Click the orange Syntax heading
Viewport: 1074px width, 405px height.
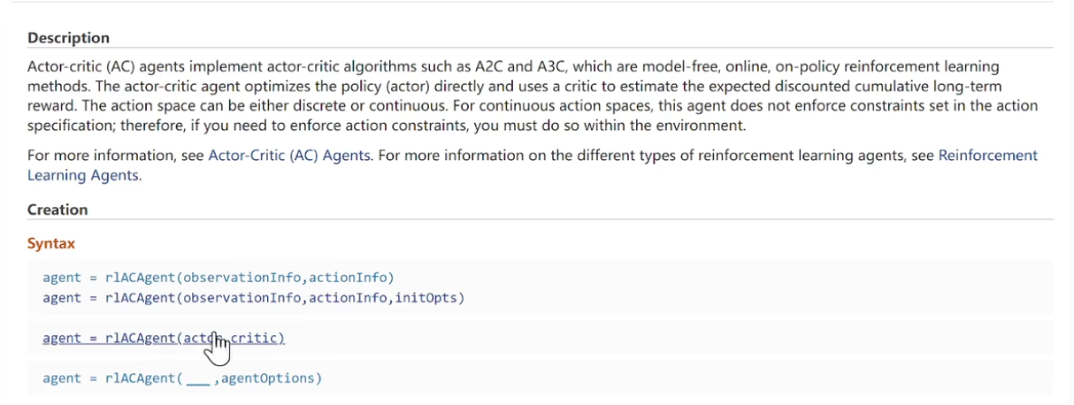[x=51, y=243]
